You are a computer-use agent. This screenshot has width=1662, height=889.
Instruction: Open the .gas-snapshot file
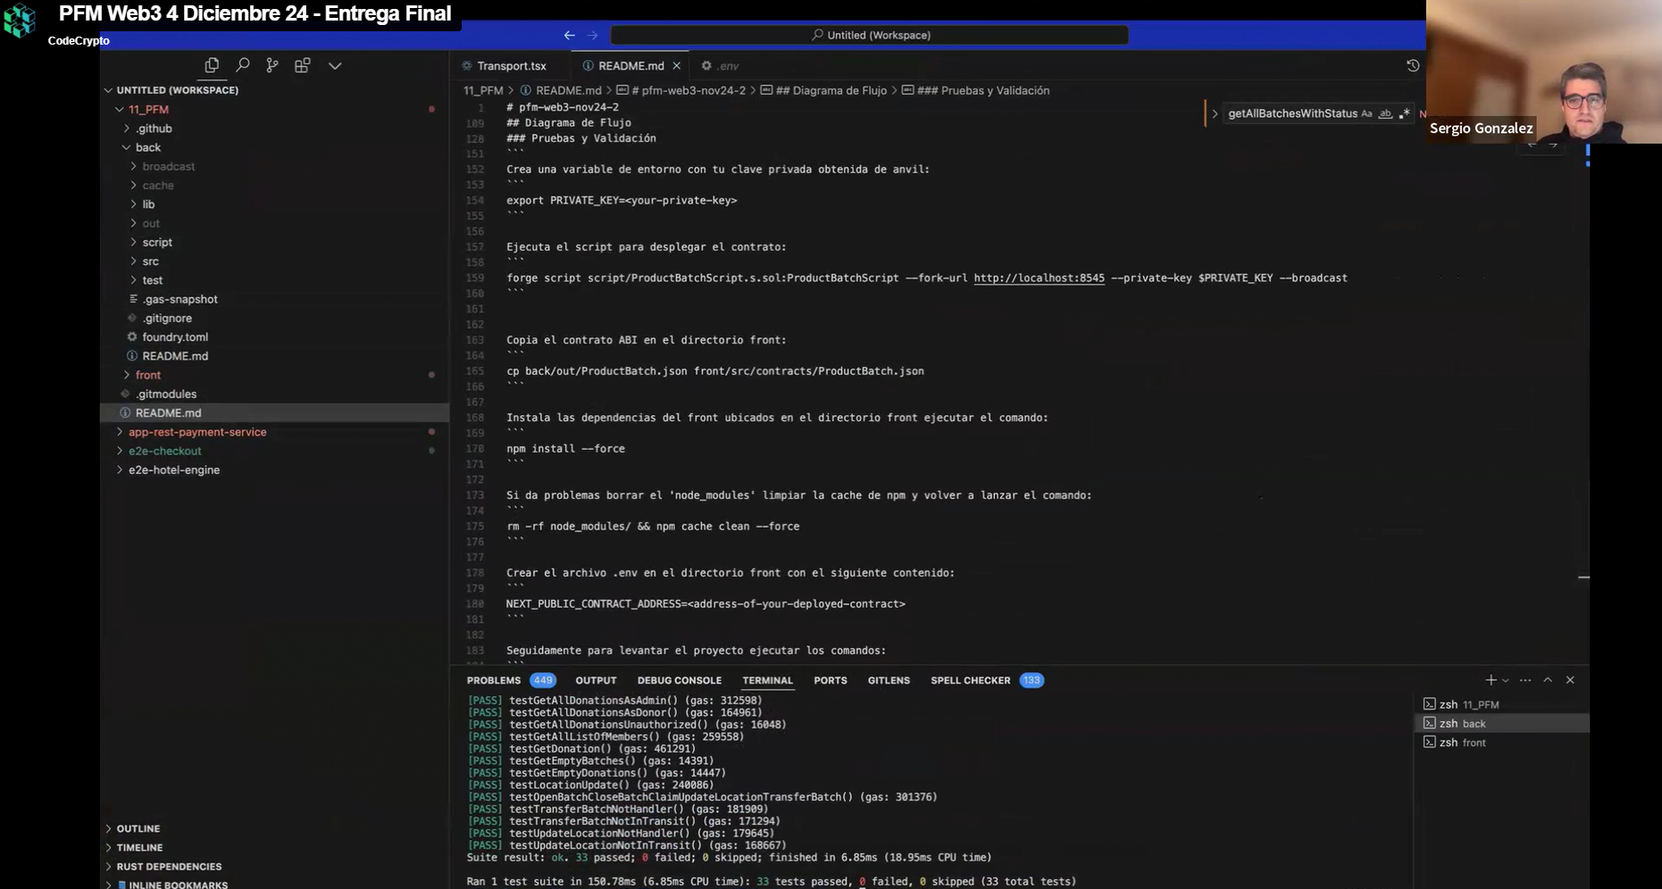click(x=180, y=299)
